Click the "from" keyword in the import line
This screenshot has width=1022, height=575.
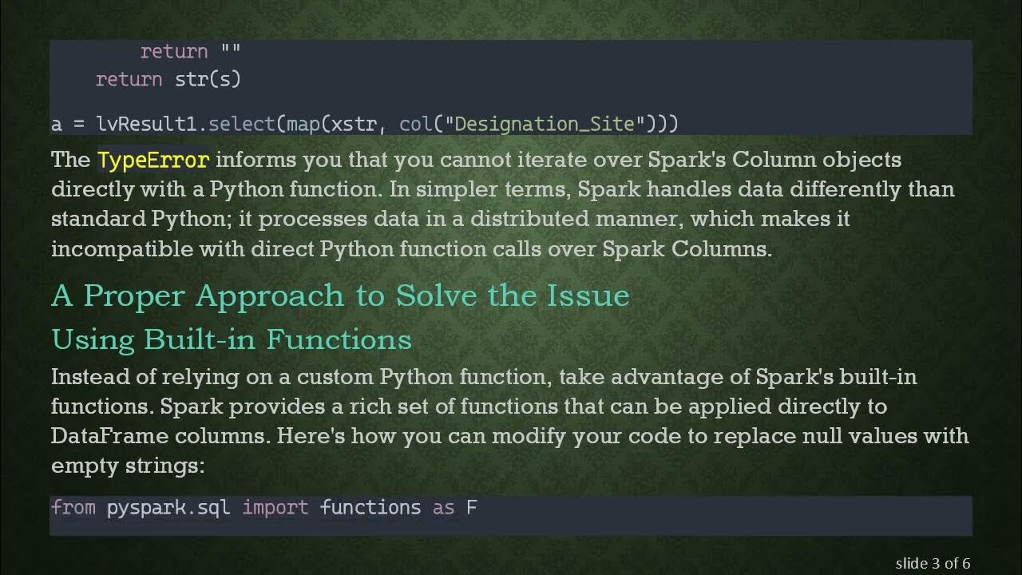[73, 508]
